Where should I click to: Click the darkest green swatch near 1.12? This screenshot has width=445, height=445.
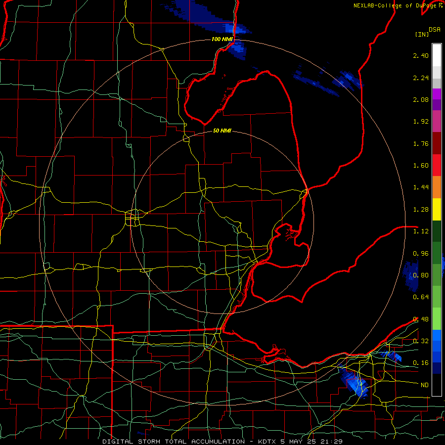[x=437, y=231]
